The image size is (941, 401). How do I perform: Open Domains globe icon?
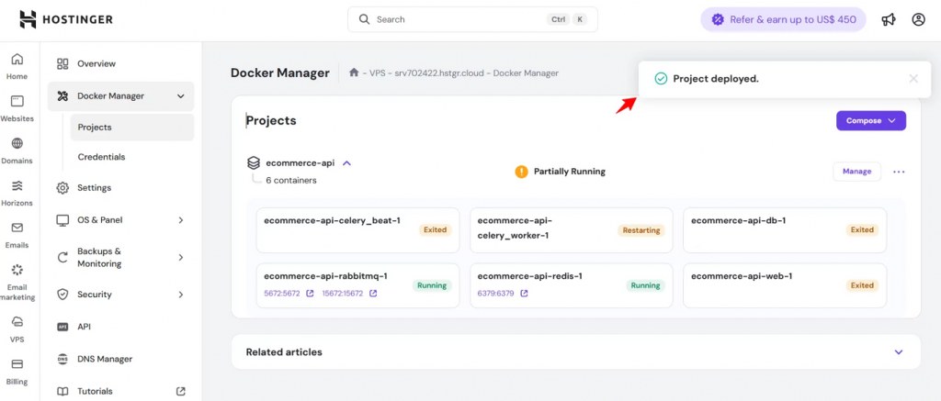pyautogui.click(x=17, y=143)
